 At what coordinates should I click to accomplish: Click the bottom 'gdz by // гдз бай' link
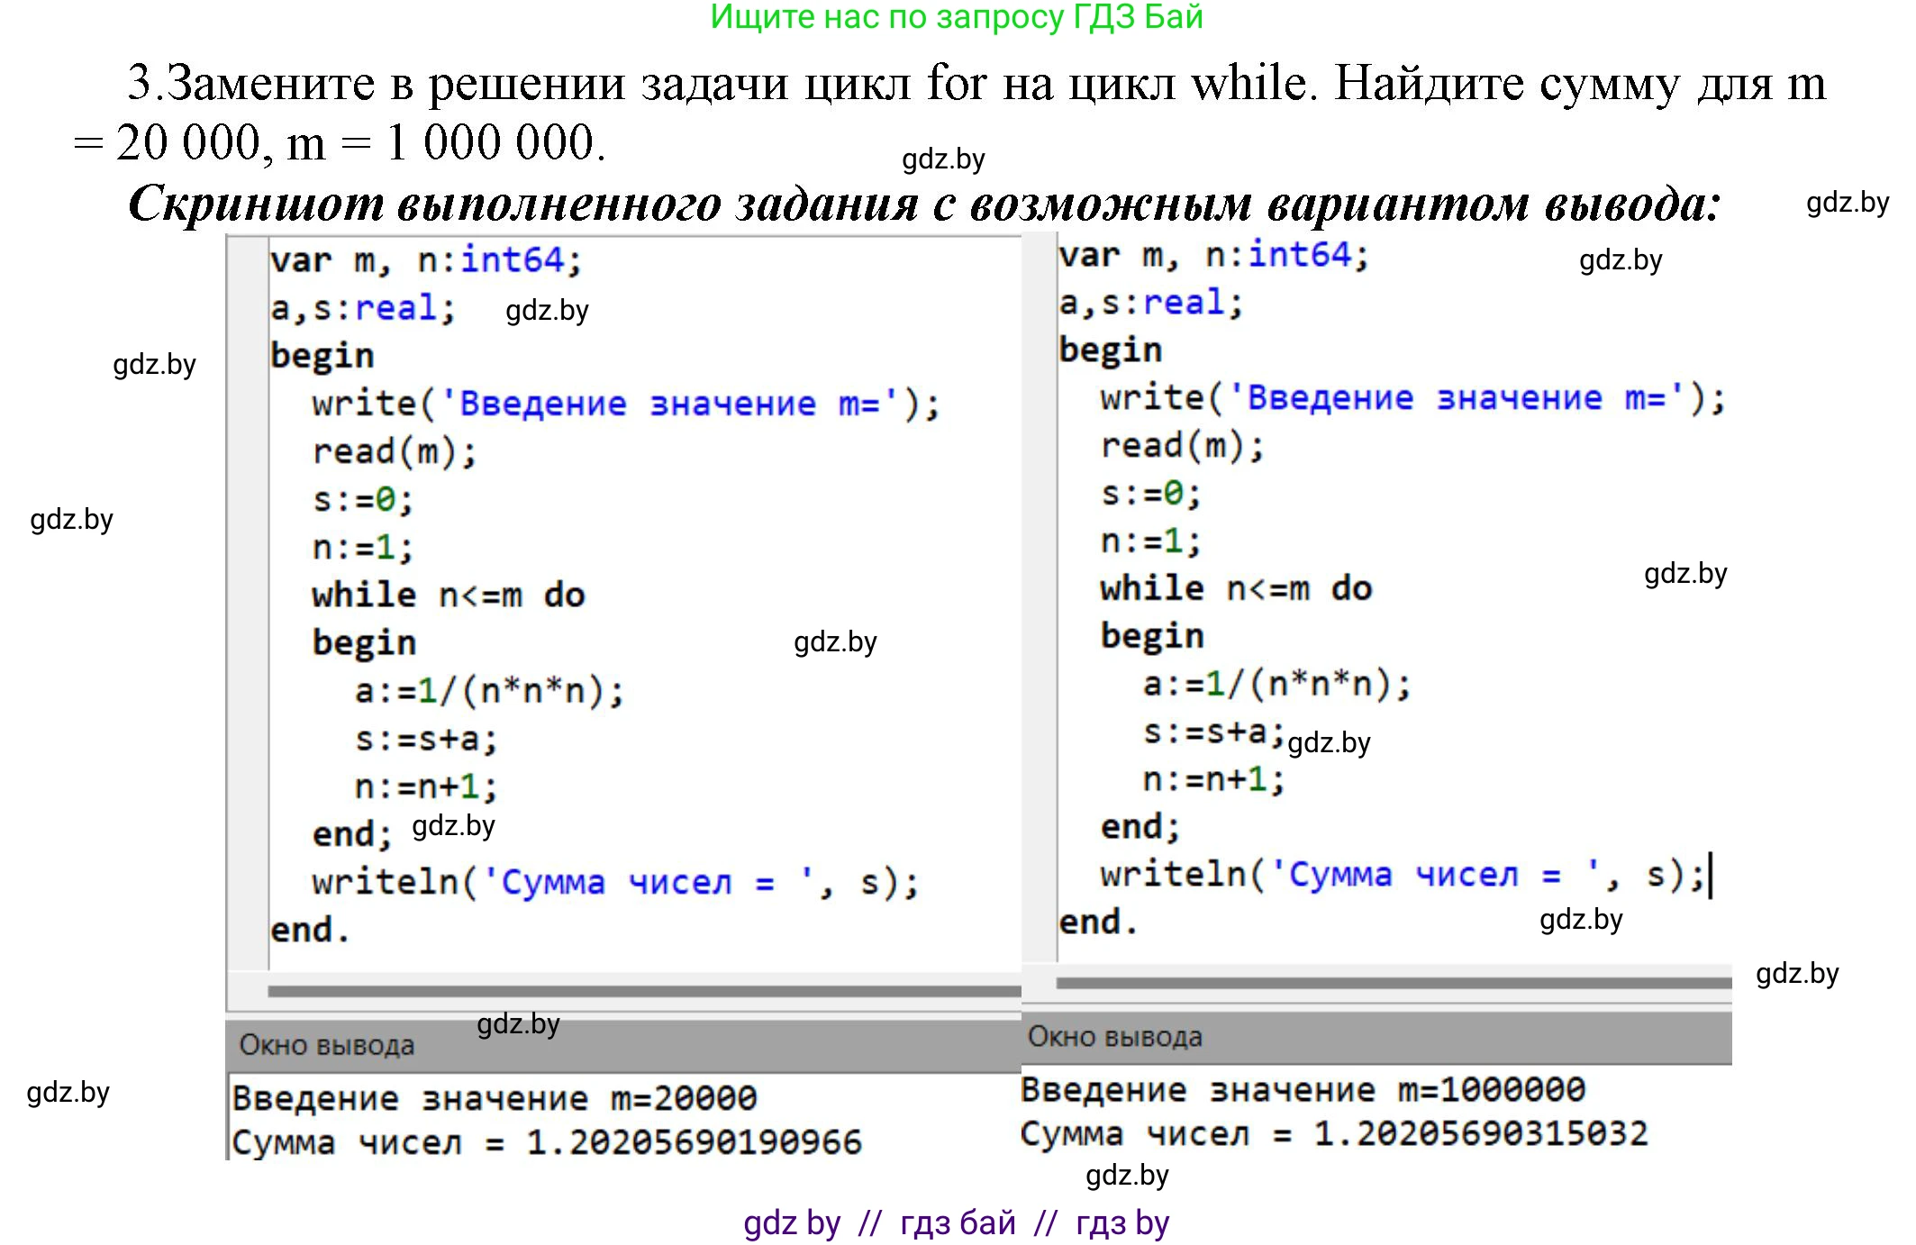956,1222
